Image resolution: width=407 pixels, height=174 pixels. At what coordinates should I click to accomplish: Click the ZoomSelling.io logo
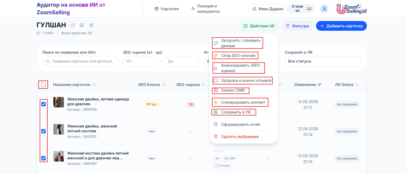point(351,9)
